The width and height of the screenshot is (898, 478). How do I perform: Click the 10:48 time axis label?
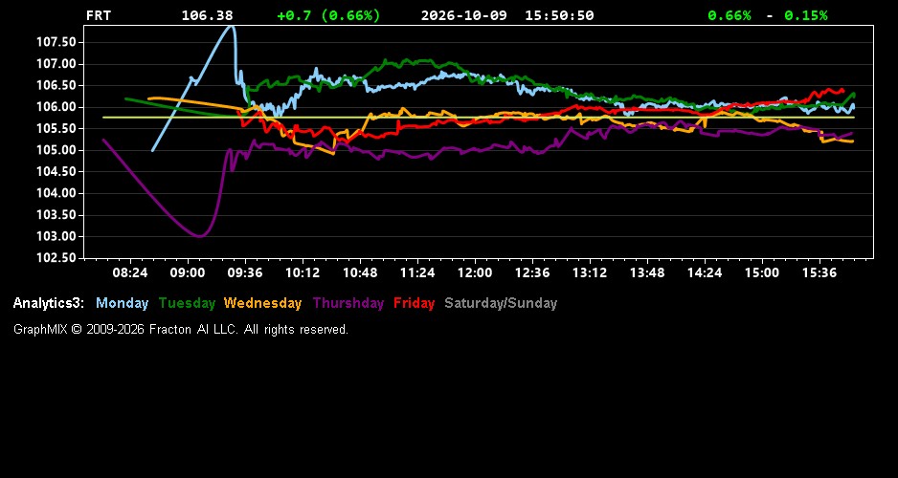coord(360,272)
